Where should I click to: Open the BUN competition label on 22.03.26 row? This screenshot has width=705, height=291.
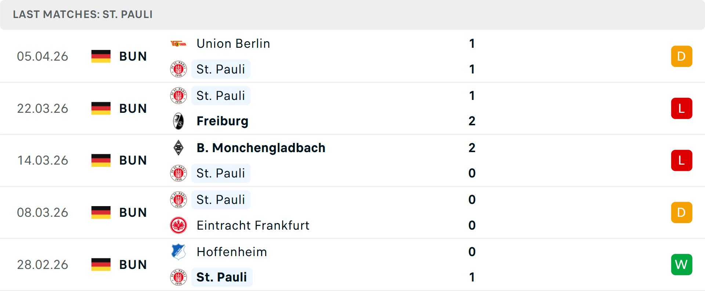[133, 108]
